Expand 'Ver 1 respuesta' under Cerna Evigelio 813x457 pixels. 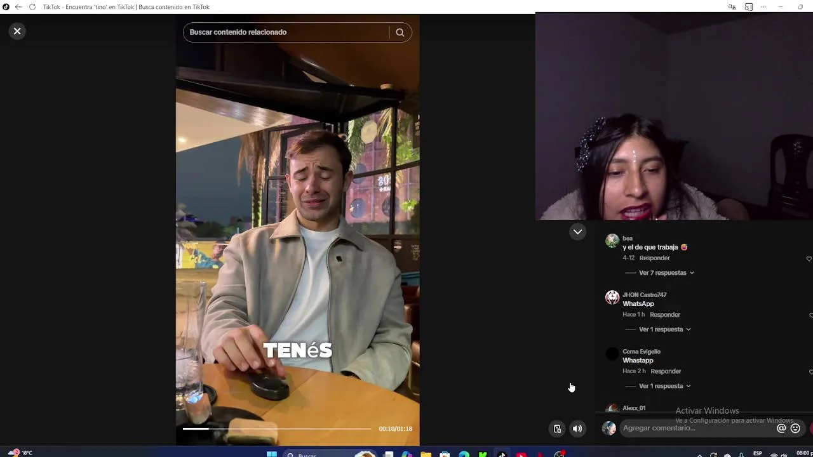tap(664, 386)
